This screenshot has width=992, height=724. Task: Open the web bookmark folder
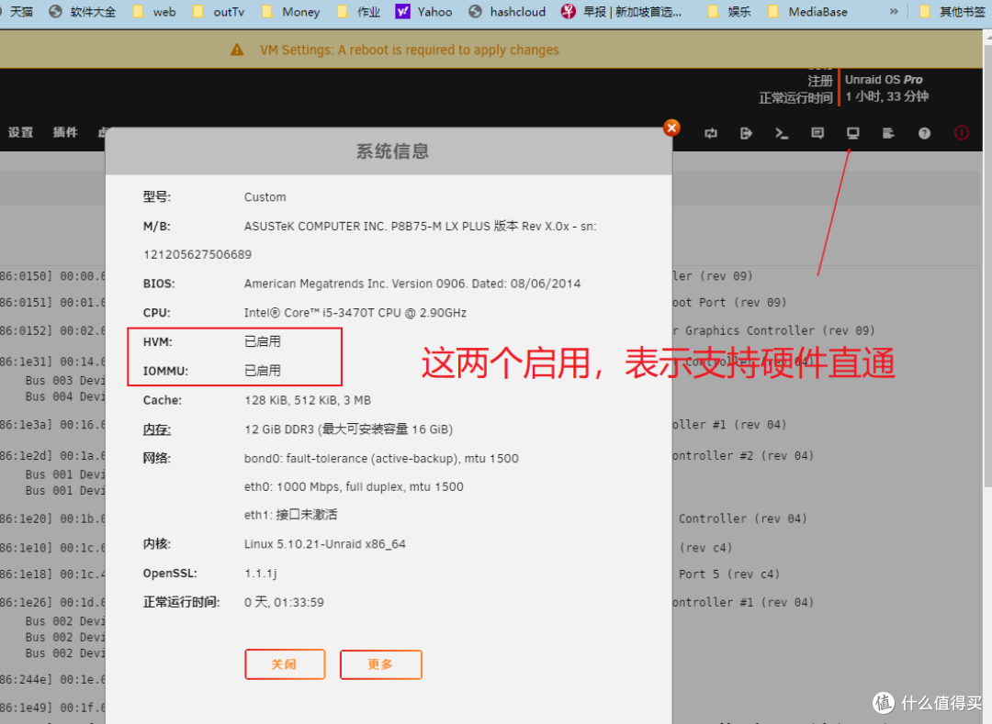click(x=154, y=11)
